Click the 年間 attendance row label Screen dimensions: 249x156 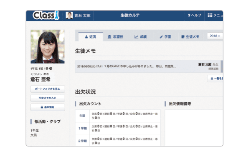pyautogui.click(x=82, y=116)
